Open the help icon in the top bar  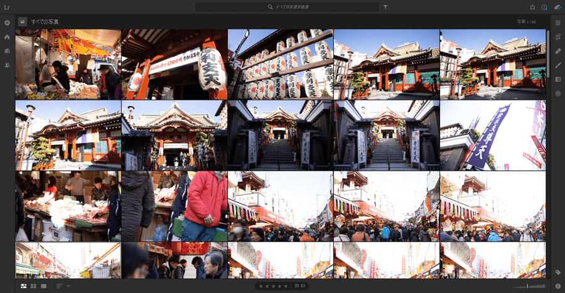pyautogui.click(x=544, y=7)
